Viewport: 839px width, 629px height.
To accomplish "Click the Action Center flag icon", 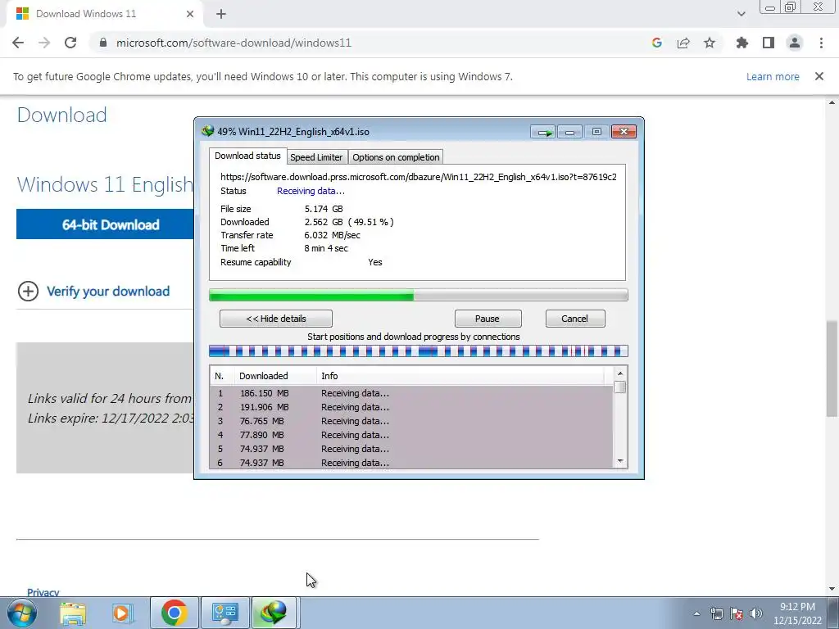I will pyautogui.click(x=737, y=613).
